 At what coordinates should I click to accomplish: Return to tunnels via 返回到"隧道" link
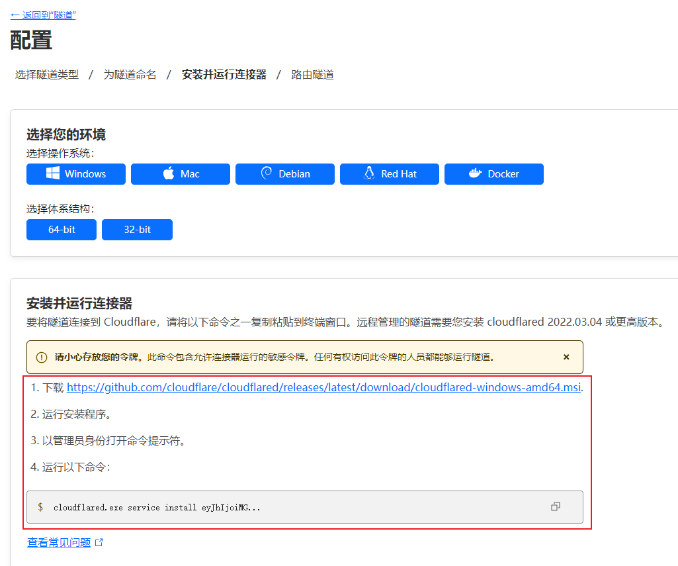(x=43, y=14)
